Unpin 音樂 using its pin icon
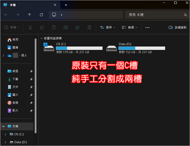 [x=31, y=103]
